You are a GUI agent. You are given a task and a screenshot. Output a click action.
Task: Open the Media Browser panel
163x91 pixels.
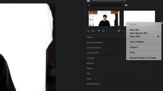93,84
